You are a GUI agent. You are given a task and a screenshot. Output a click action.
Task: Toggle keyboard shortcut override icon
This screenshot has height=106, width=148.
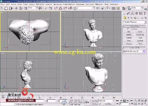point(50,8)
